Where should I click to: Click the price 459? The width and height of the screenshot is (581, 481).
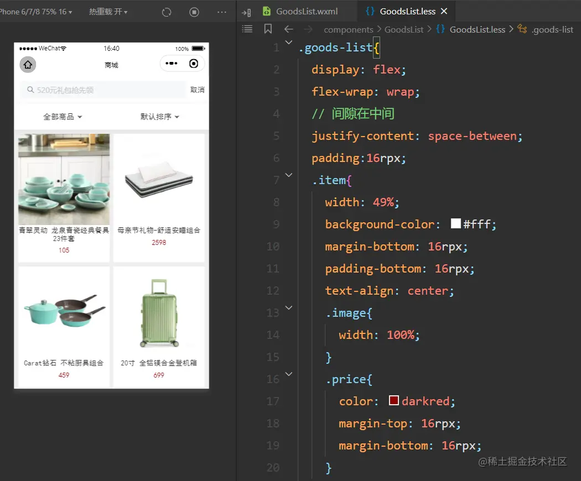click(64, 375)
